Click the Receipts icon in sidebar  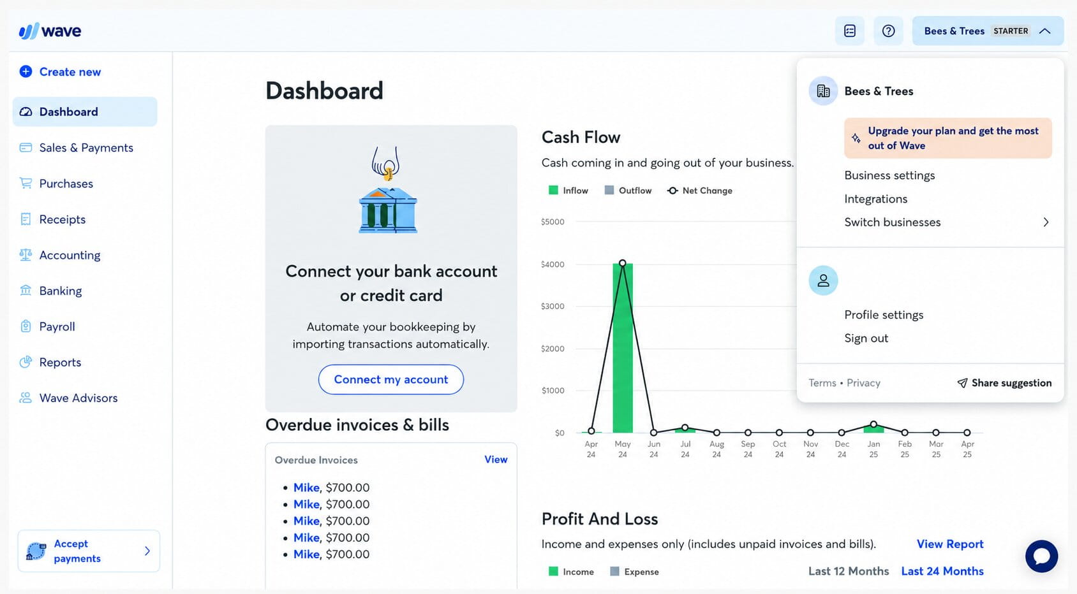coord(26,219)
